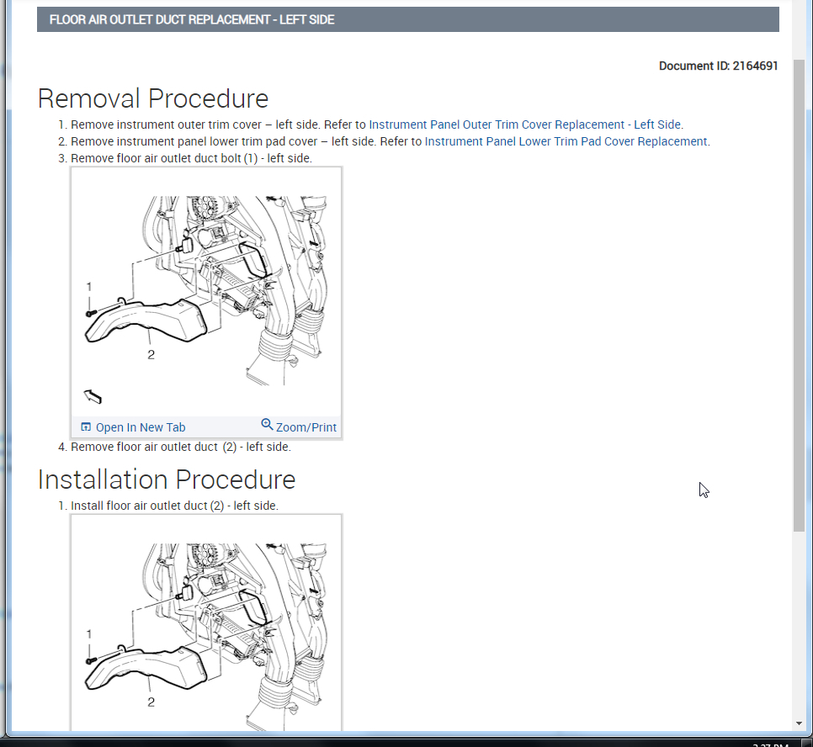Screen dimensions: 813x747
Task: Click the Open In New Tab icon
Action: [86, 427]
